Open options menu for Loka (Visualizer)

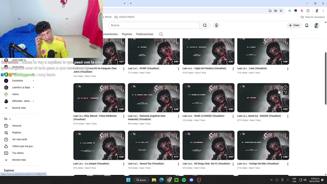point(288,69)
